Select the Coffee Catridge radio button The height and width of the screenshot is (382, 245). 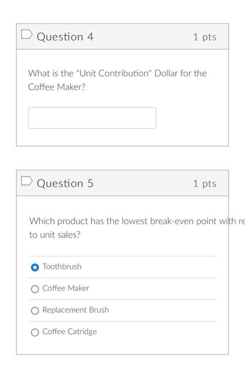click(x=35, y=332)
